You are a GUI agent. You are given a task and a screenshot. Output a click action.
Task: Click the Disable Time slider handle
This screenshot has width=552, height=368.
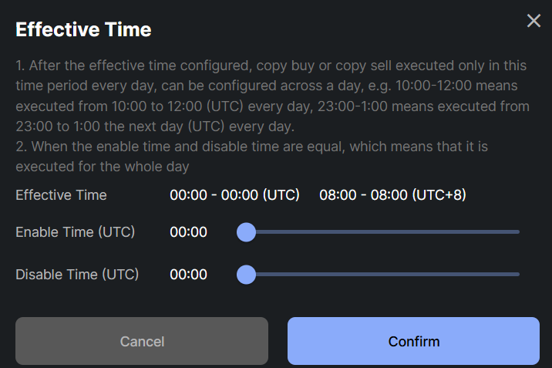click(246, 274)
